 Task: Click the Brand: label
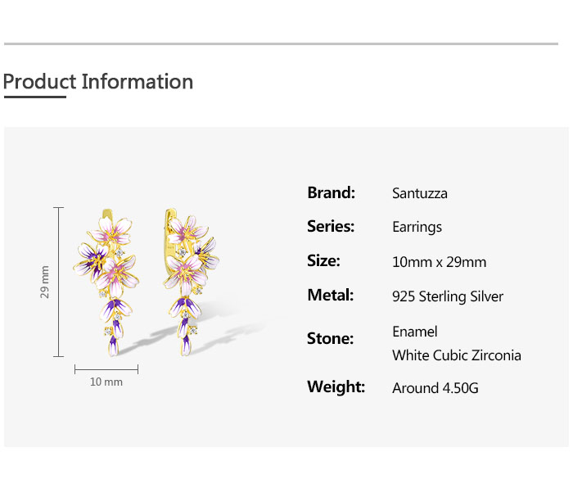coord(331,192)
